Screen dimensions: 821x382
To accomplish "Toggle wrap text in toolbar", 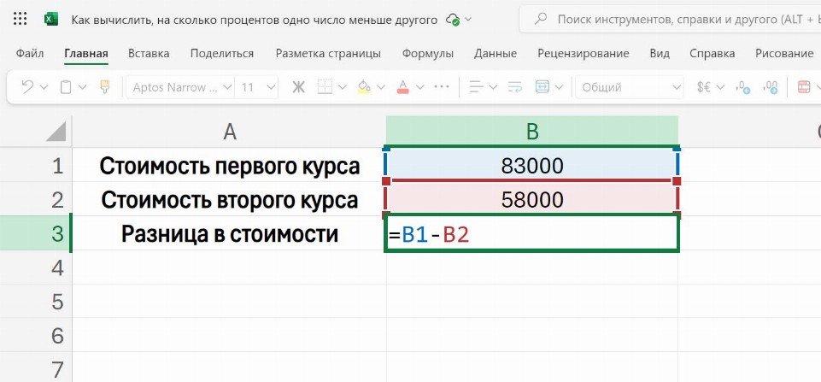I will tap(515, 87).
